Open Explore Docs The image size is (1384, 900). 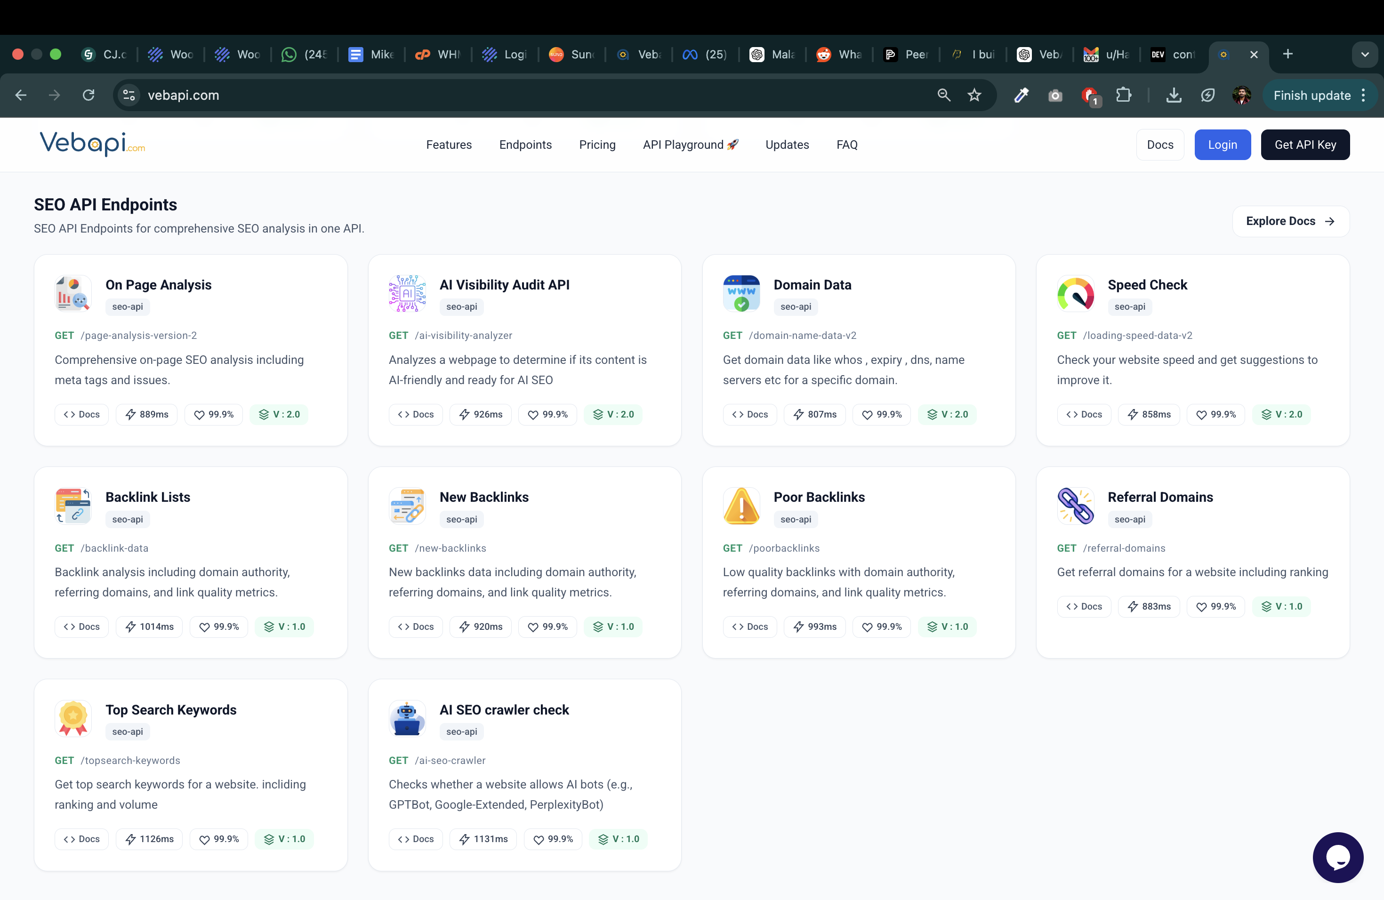(x=1290, y=221)
